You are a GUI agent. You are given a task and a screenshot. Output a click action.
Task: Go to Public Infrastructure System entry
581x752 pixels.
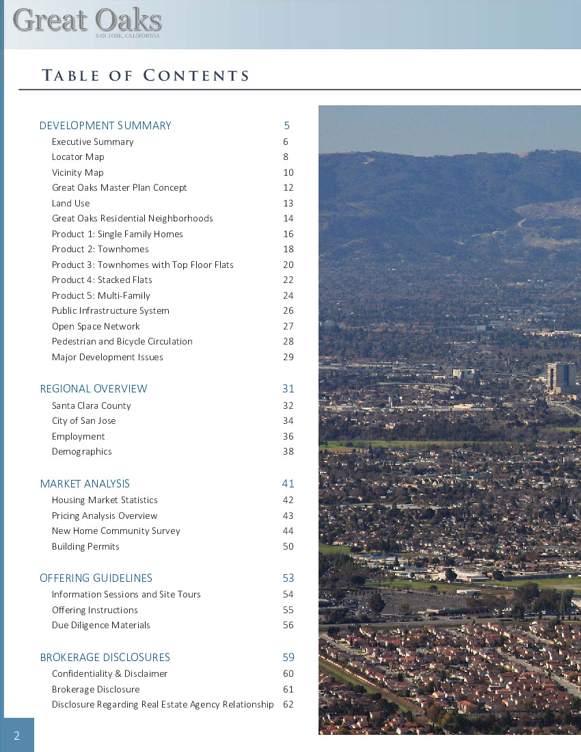(110, 311)
